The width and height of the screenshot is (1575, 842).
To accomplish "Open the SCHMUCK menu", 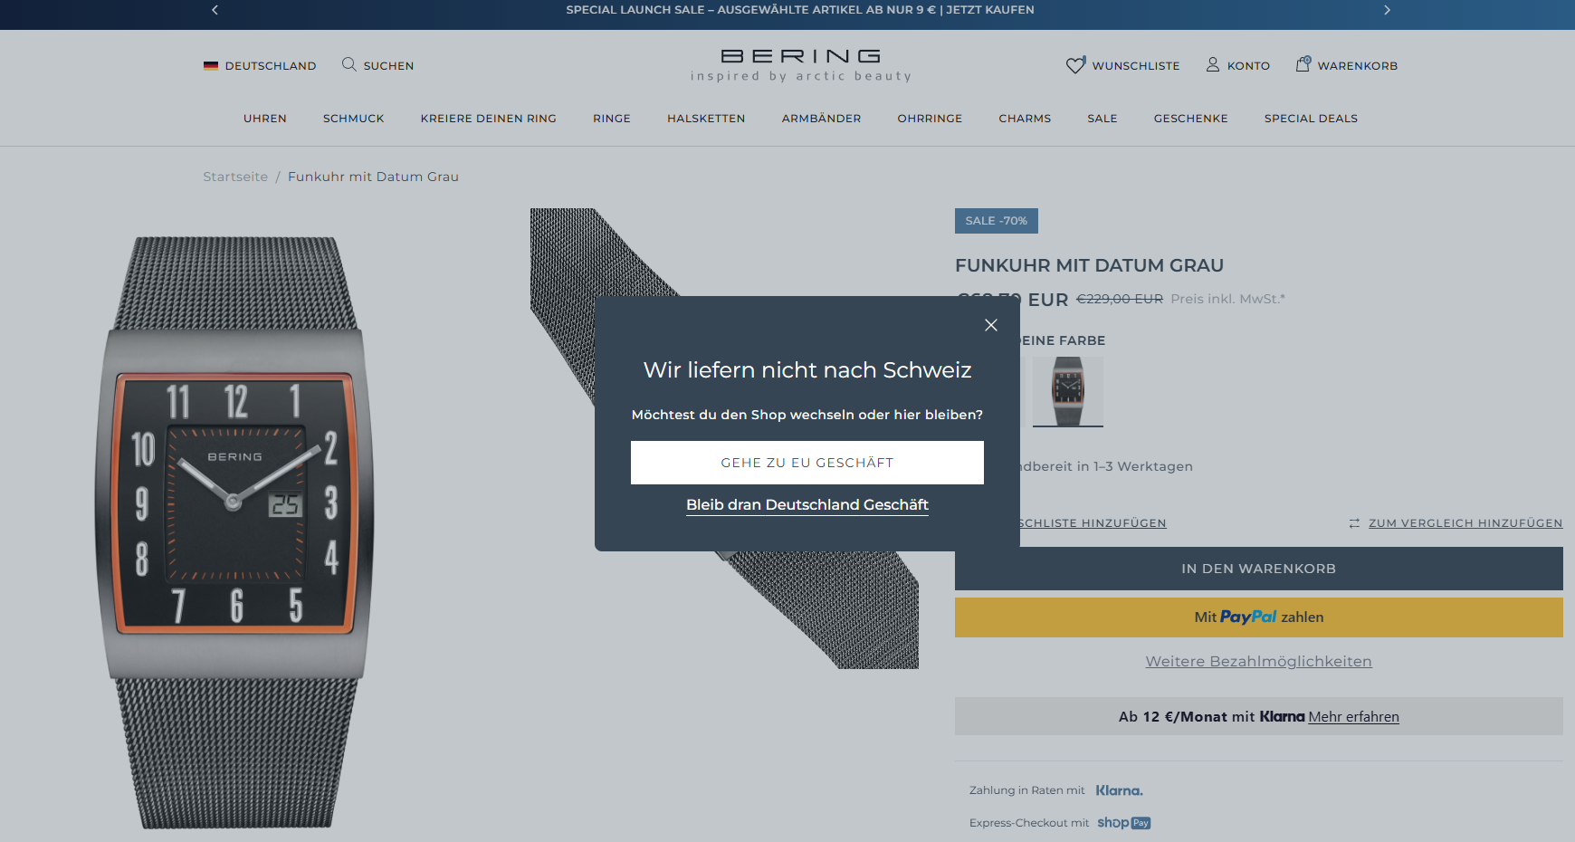I will (354, 119).
